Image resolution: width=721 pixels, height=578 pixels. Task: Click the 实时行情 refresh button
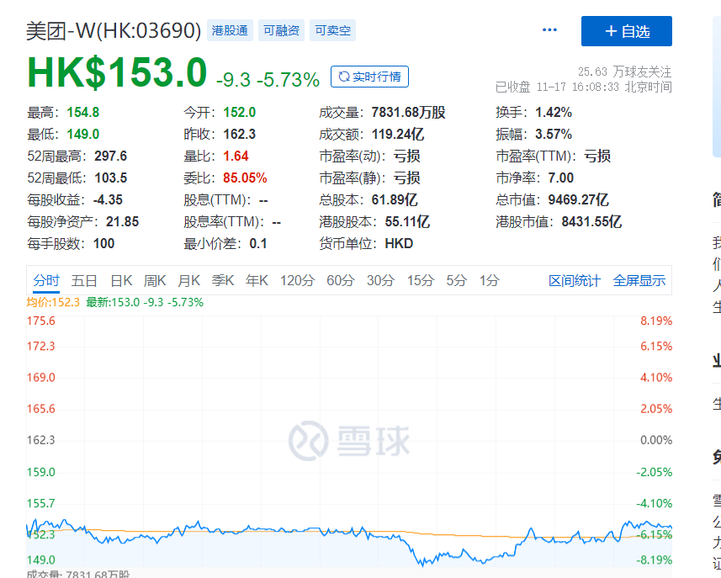(x=369, y=77)
